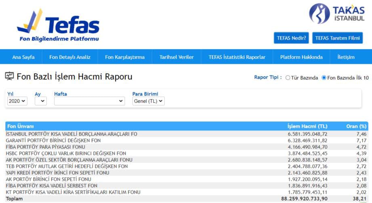This screenshot has width=372, height=203.
Task: Open İletişim menu item
Action: [346, 57]
